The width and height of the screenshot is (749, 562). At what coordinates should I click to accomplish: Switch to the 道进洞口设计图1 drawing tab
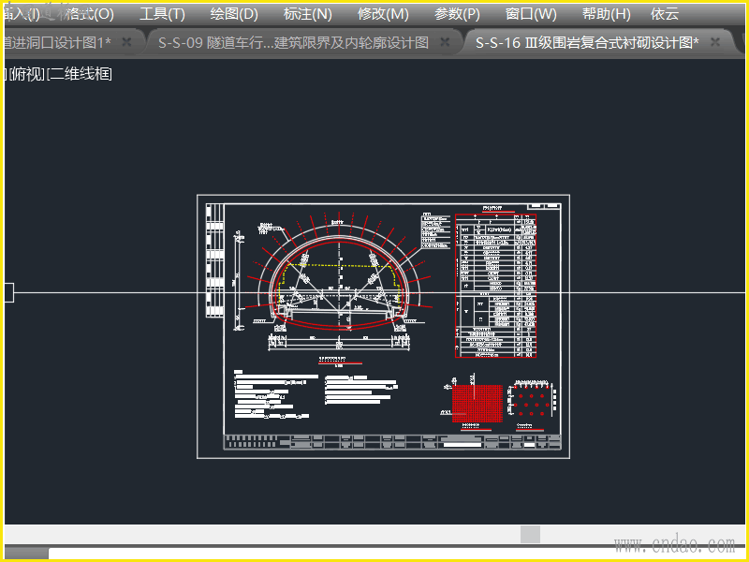click(x=56, y=43)
